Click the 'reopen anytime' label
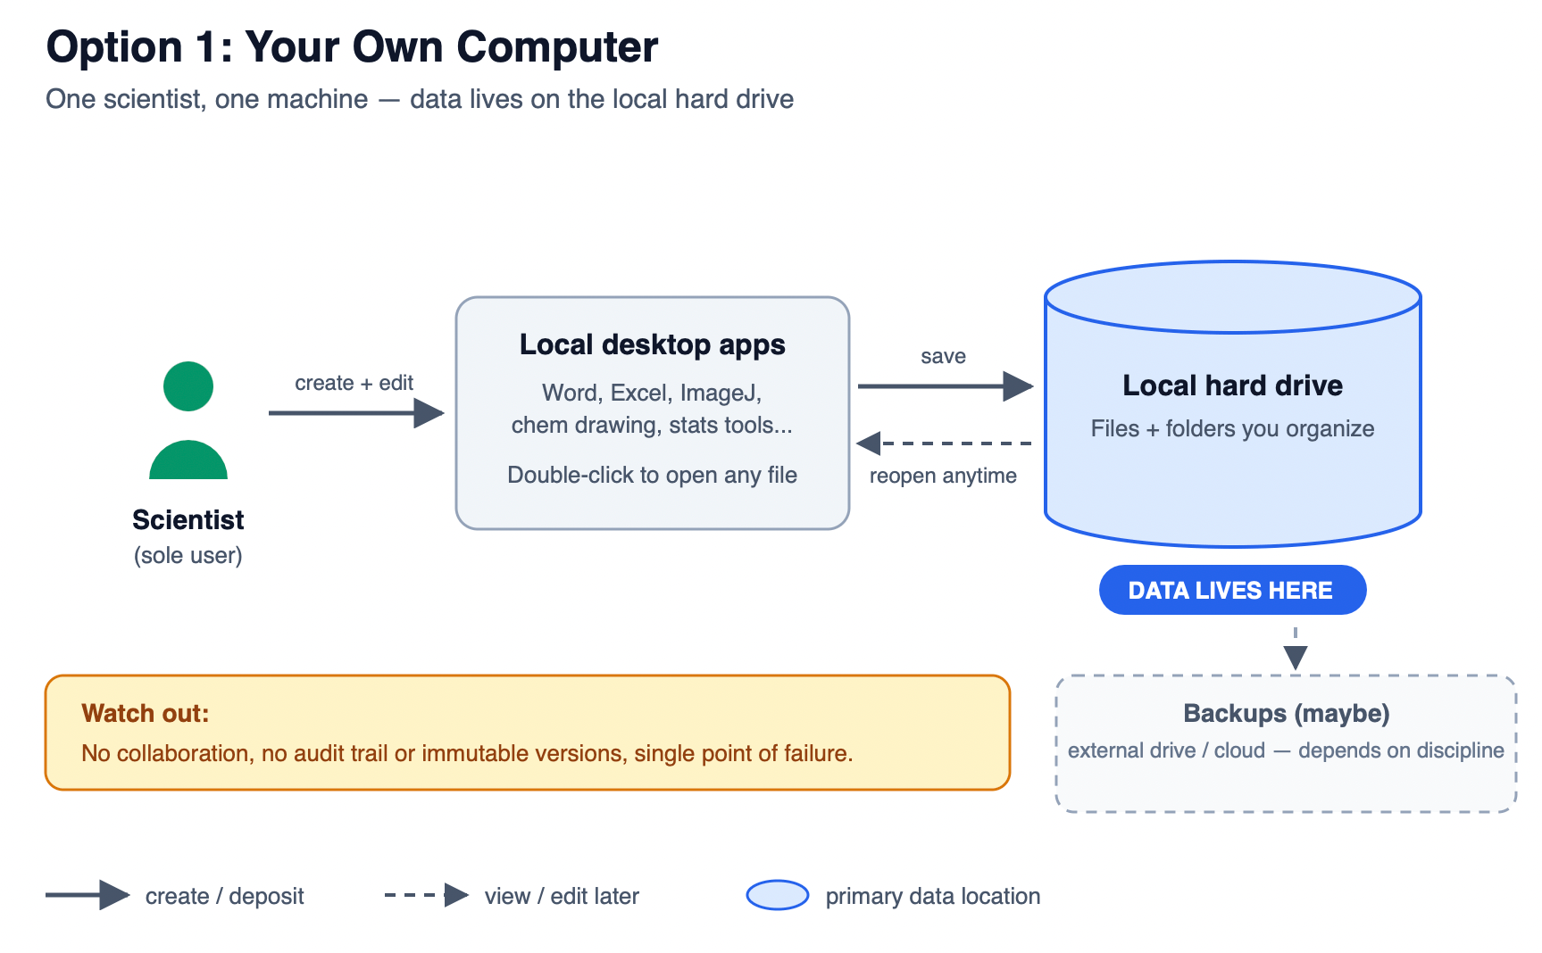Image resolution: width=1542 pixels, height=953 pixels. [x=943, y=476]
